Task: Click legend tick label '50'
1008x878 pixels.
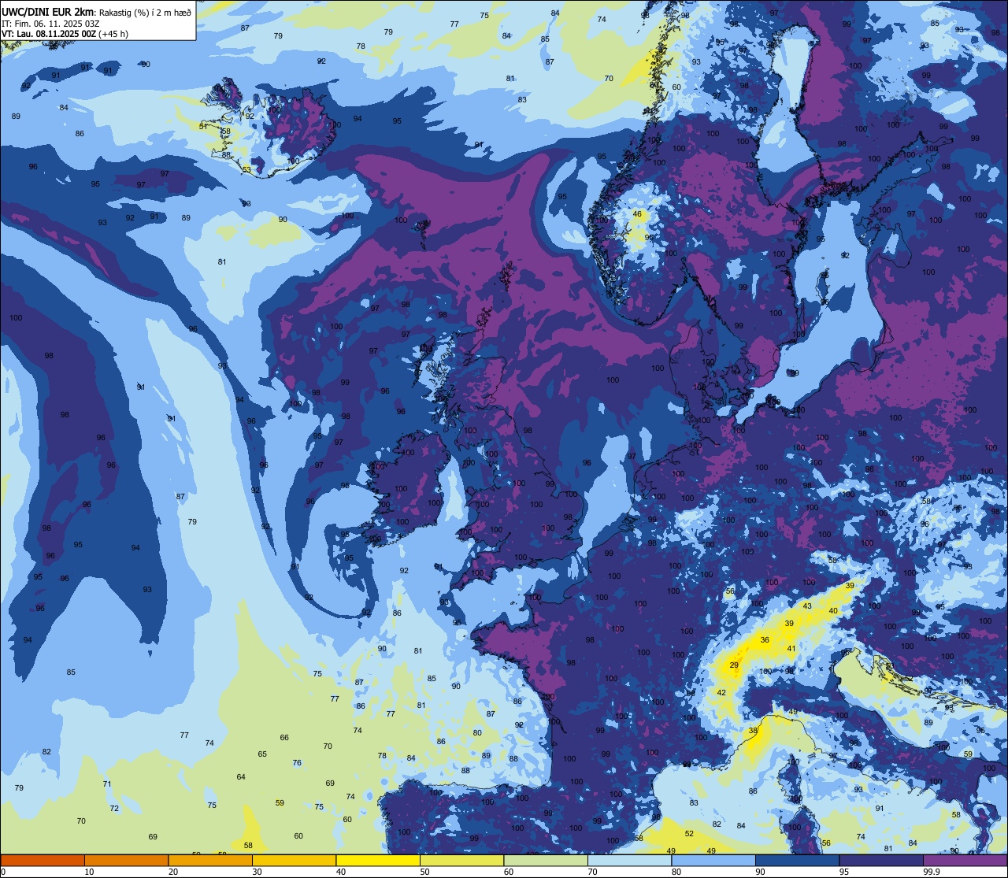Action: pos(424,872)
